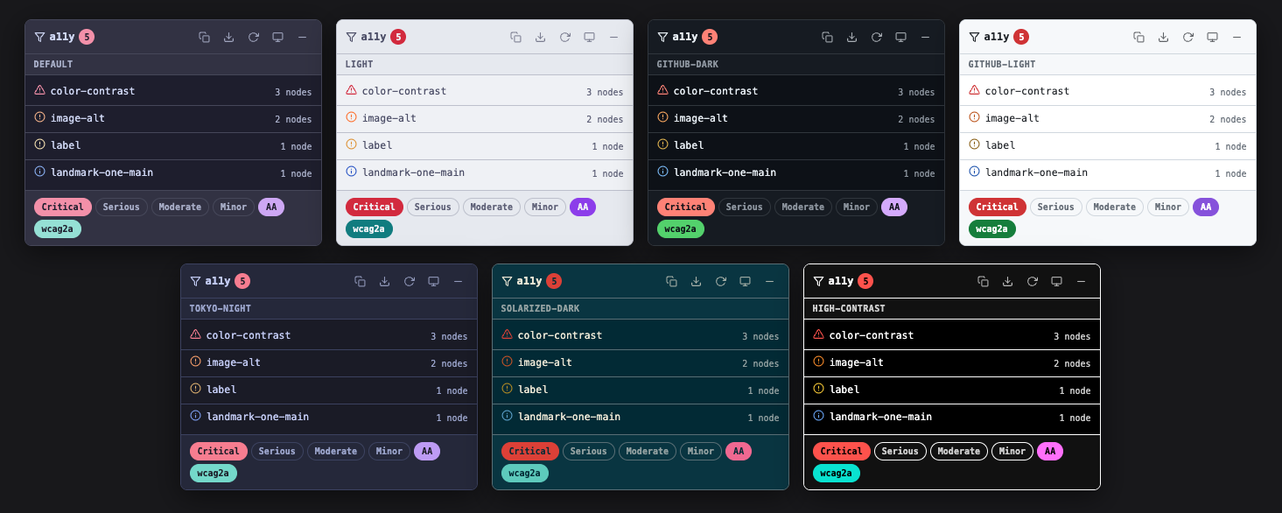Expand the color-contrast row in the GITHUB-DARK panel

click(796, 91)
